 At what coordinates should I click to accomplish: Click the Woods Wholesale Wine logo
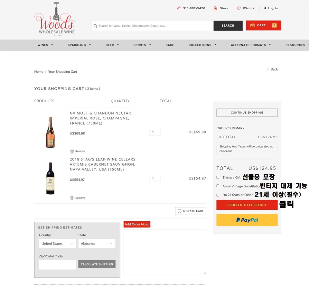click(55, 20)
